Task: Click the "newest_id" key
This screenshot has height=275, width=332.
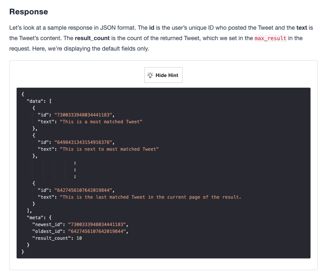Action: click(x=47, y=224)
